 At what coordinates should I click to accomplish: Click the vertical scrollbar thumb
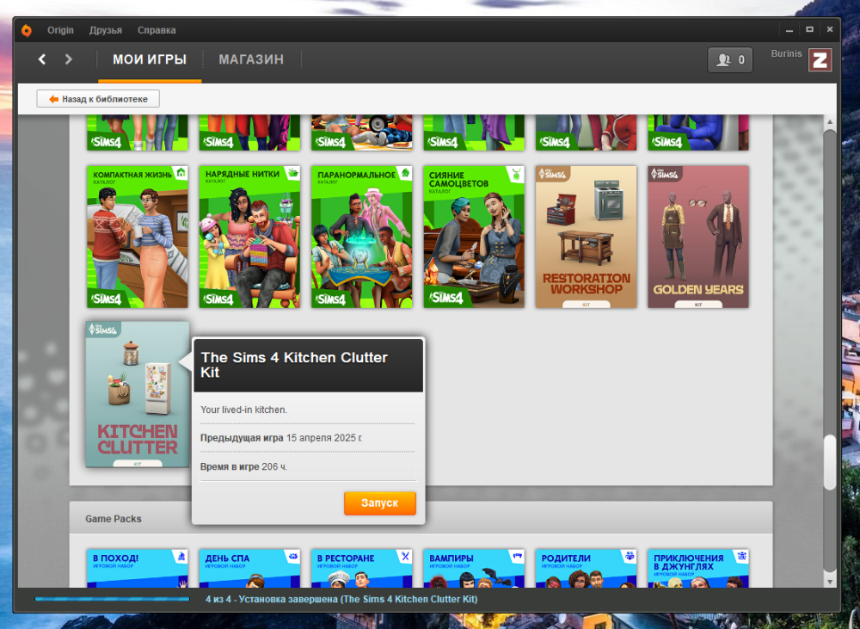click(829, 463)
